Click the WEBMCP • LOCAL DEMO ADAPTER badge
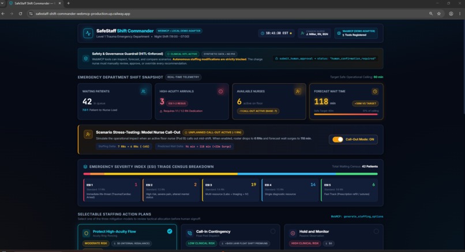 coord(179,31)
